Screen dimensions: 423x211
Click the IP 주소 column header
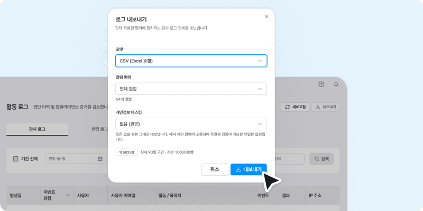click(323, 195)
